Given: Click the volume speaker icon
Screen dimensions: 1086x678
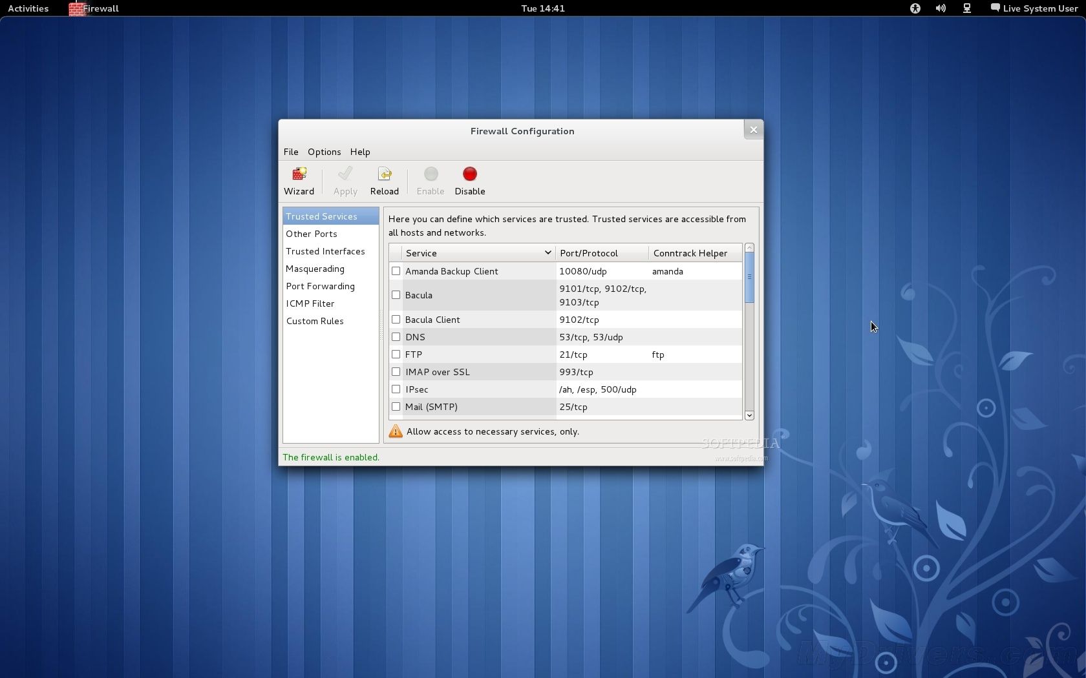Looking at the screenshot, I should click(941, 8).
